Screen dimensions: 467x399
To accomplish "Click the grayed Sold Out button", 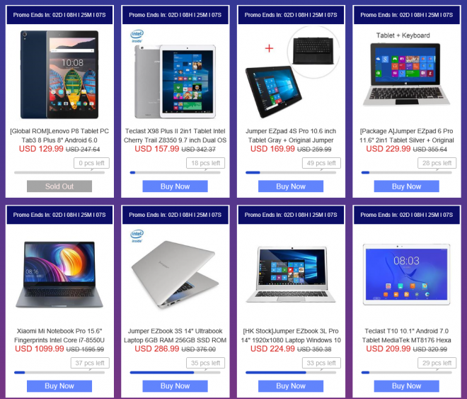I will click(59, 186).
